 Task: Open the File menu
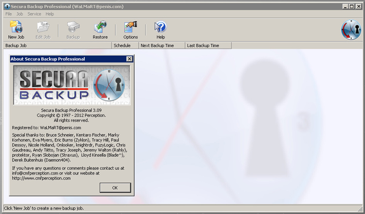point(8,14)
